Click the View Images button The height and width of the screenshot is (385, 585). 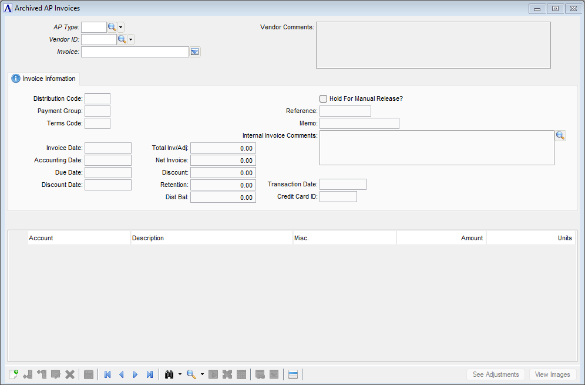click(552, 374)
